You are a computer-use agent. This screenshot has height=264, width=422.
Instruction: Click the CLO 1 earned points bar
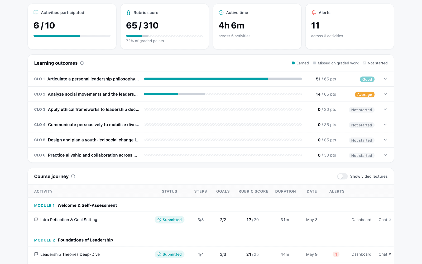click(206, 79)
